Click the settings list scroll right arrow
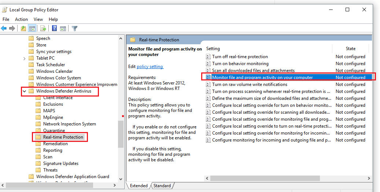Screen dimensions: 380x192 point(369,178)
